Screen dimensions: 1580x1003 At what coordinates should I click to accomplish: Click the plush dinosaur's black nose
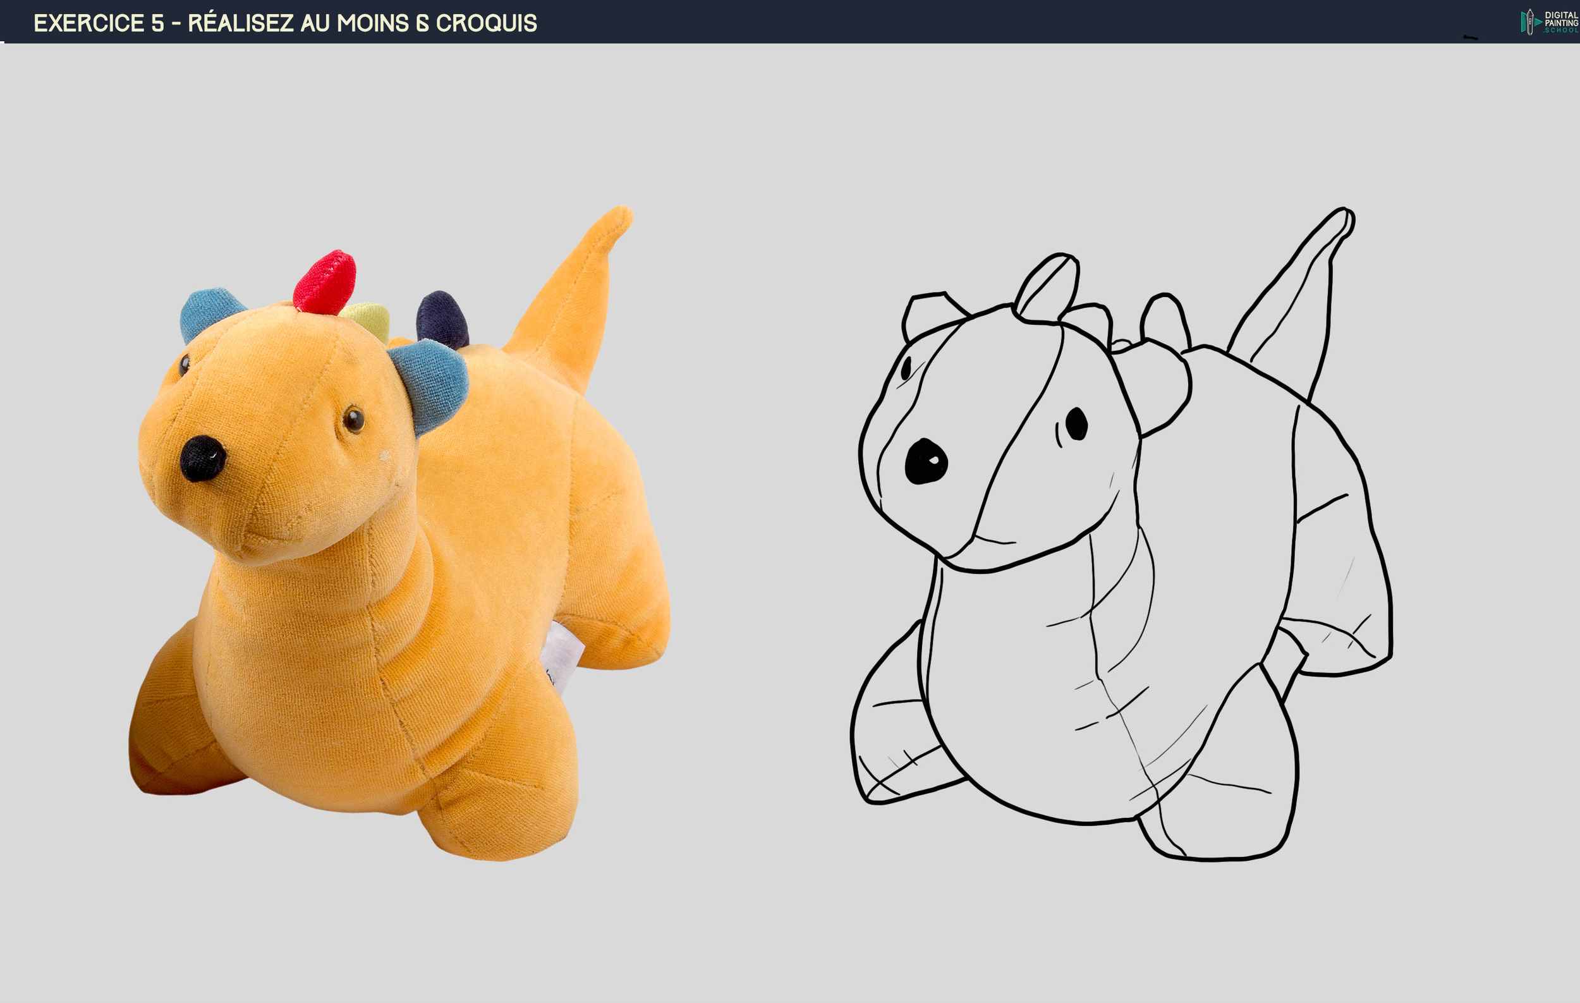(x=202, y=459)
